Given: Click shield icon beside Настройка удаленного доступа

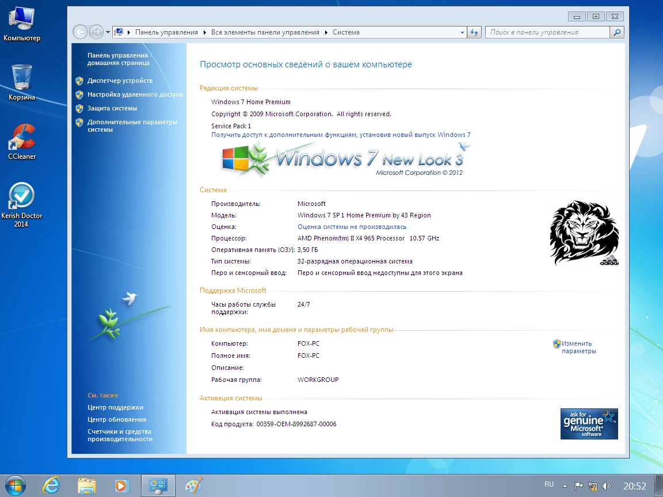Looking at the screenshot, I should pyautogui.click(x=79, y=95).
